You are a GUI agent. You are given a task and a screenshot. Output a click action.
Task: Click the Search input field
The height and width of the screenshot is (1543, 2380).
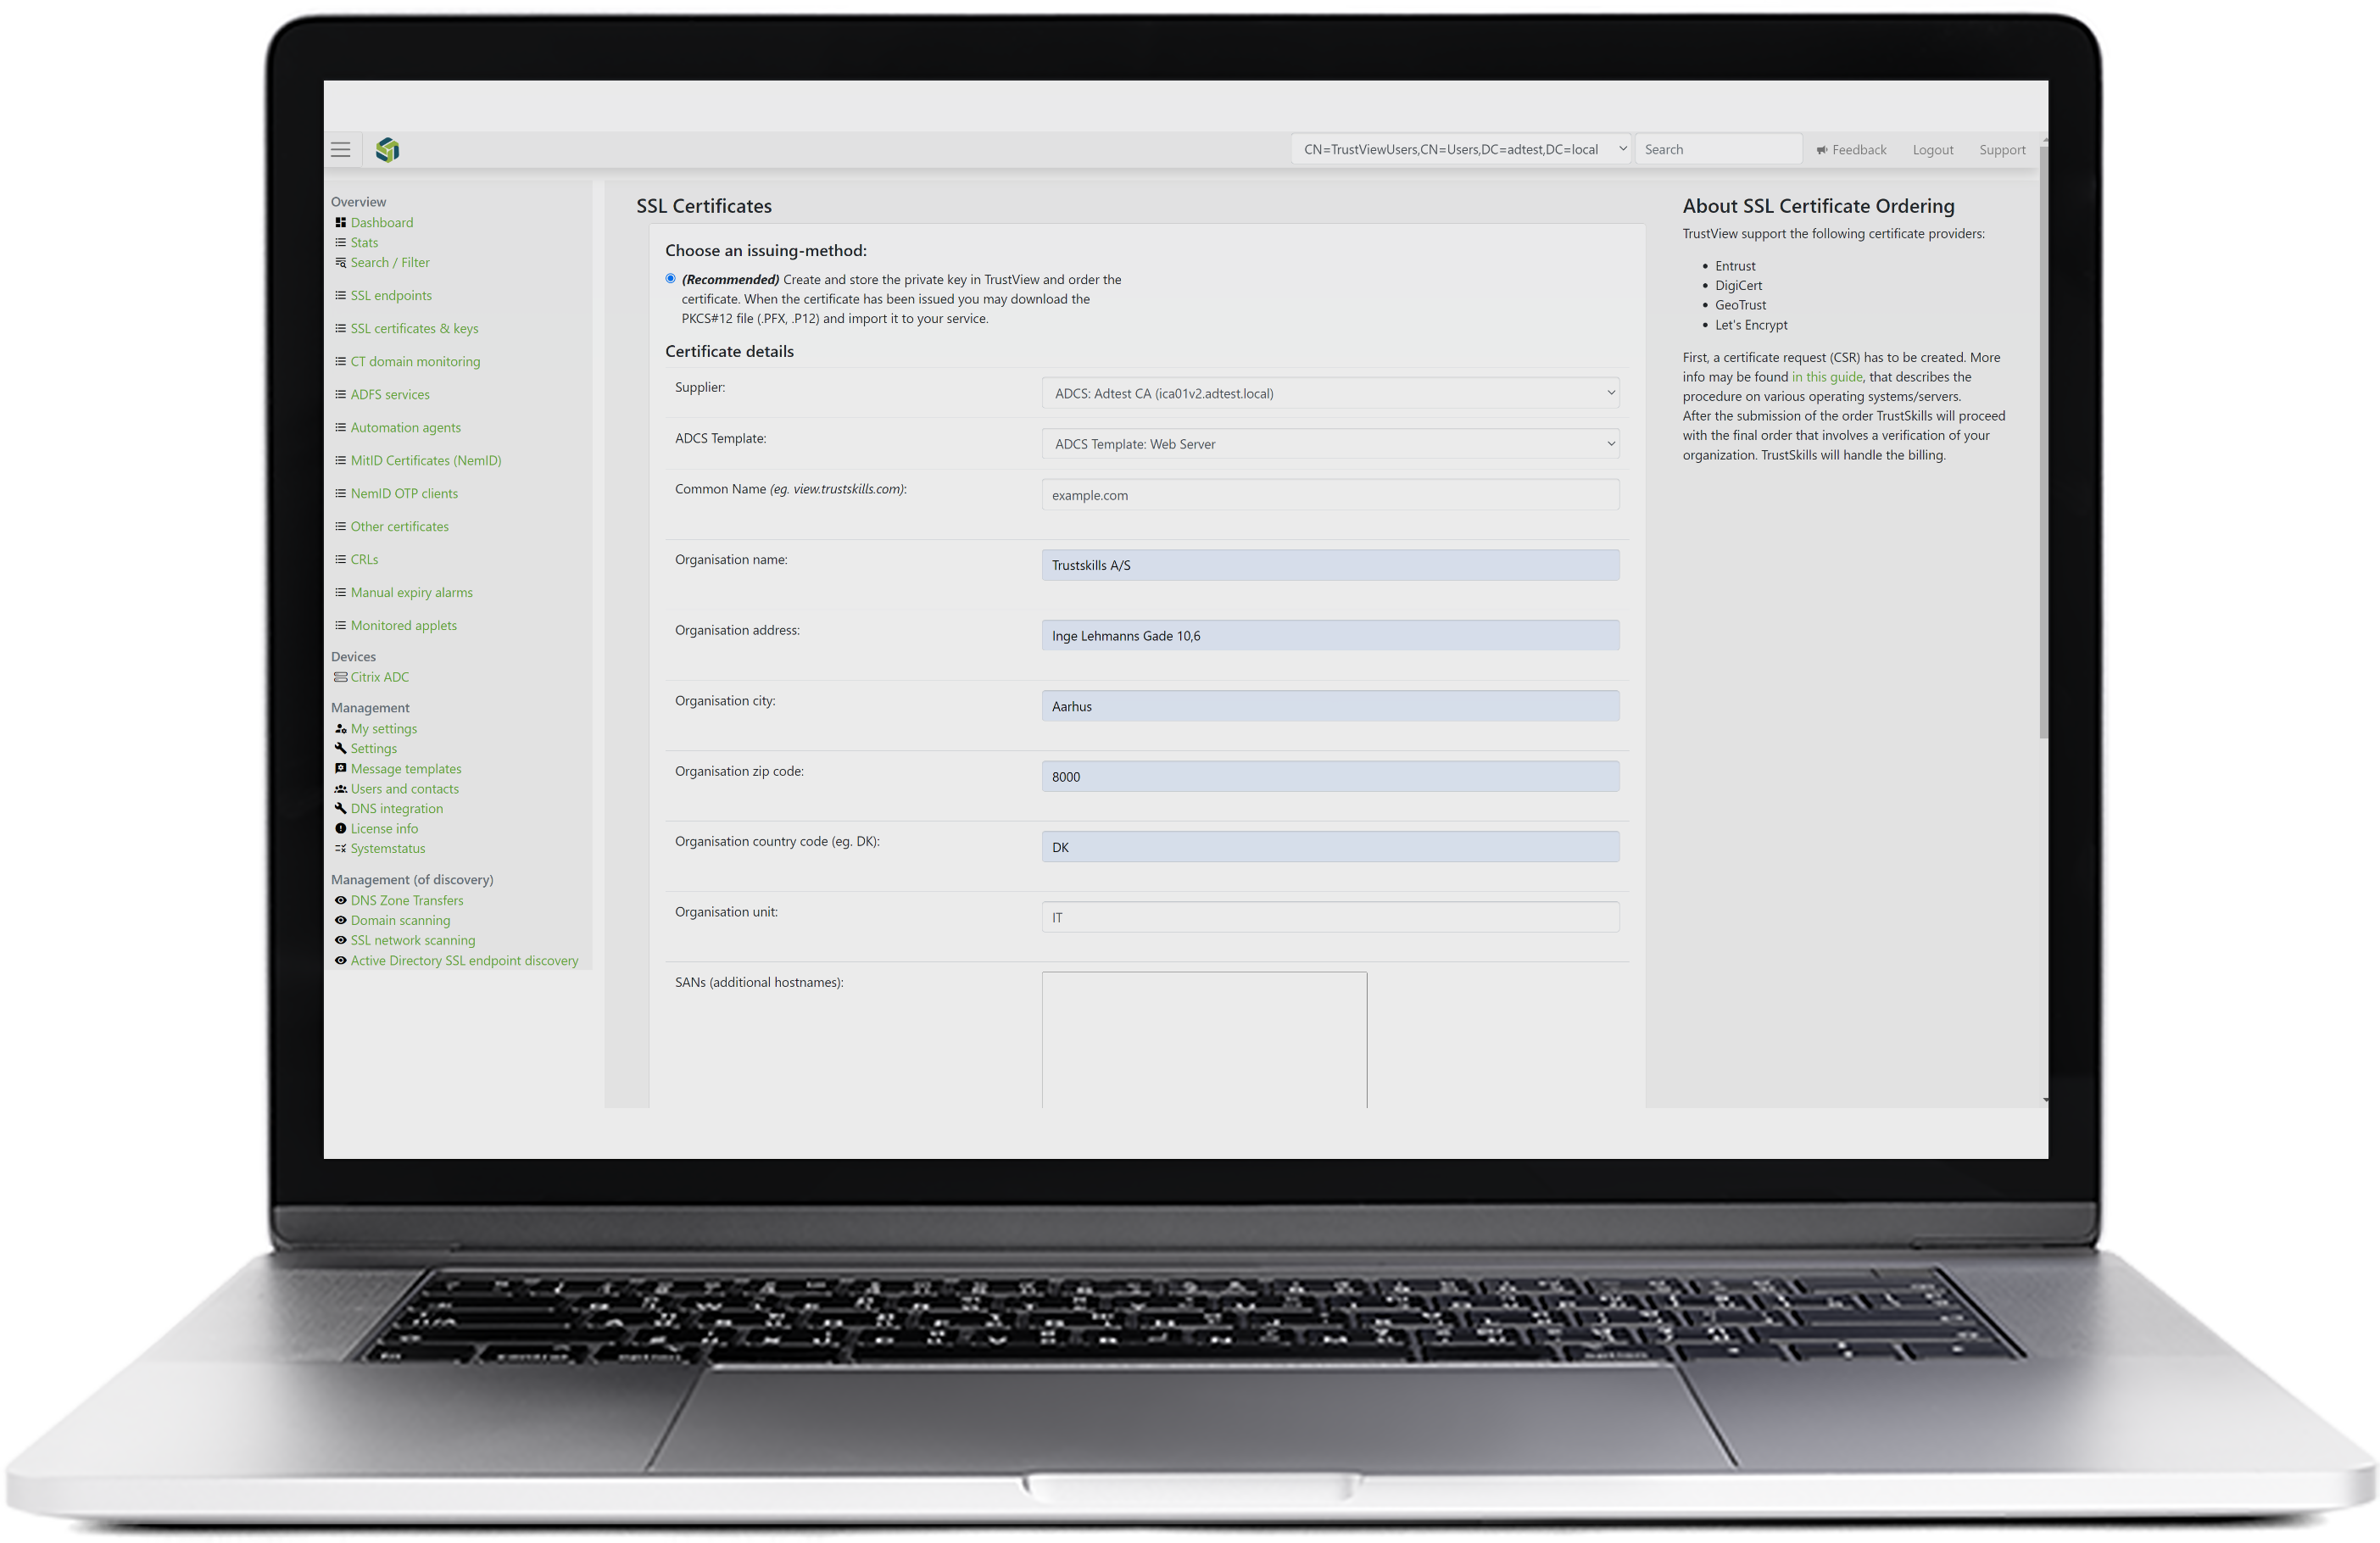click(x=1714, y=149)
